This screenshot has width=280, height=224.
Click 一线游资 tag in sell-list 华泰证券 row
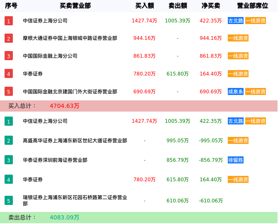point(238,180)
